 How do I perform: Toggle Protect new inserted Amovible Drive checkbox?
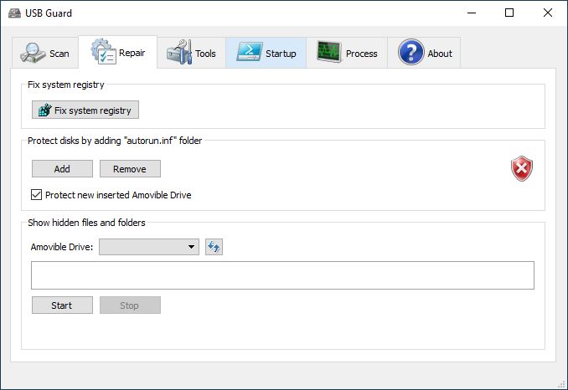tap(36, 195)
